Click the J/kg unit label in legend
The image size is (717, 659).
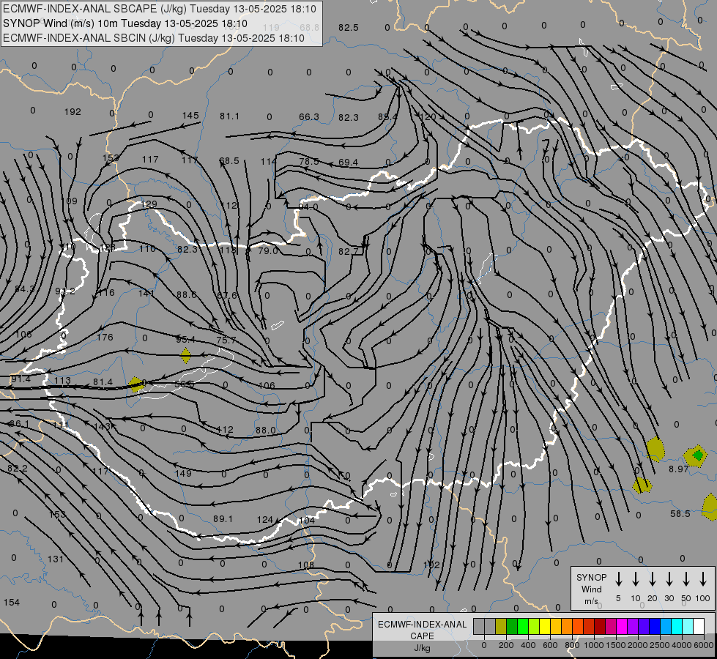click(422, 648)
